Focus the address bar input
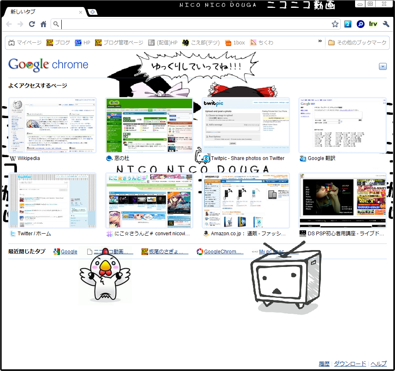This screenshot has width=395, height=371. (196, 24)
